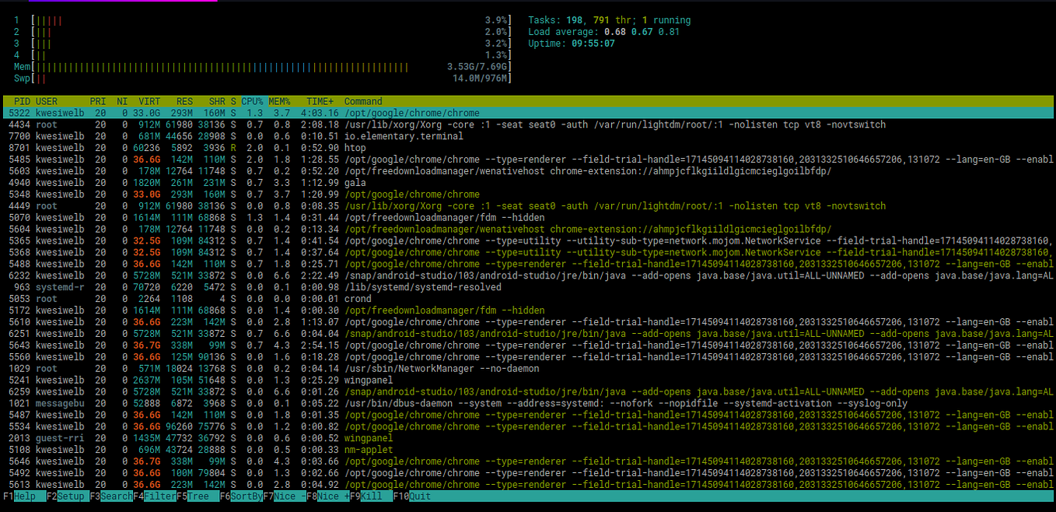1056x512 pixels.
Task: Select the htop process row PID 60236
Action: coord(233,147)
